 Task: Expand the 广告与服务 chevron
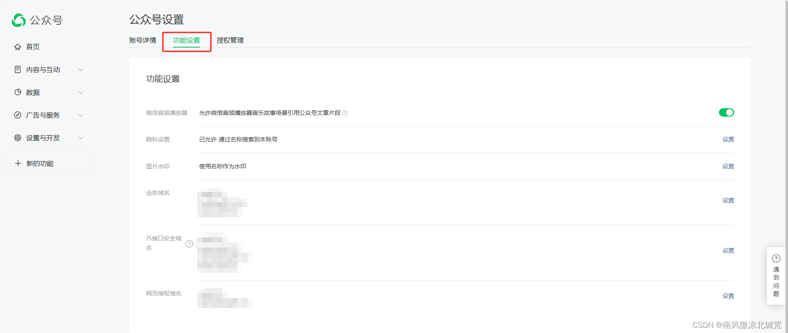(81, 115)
